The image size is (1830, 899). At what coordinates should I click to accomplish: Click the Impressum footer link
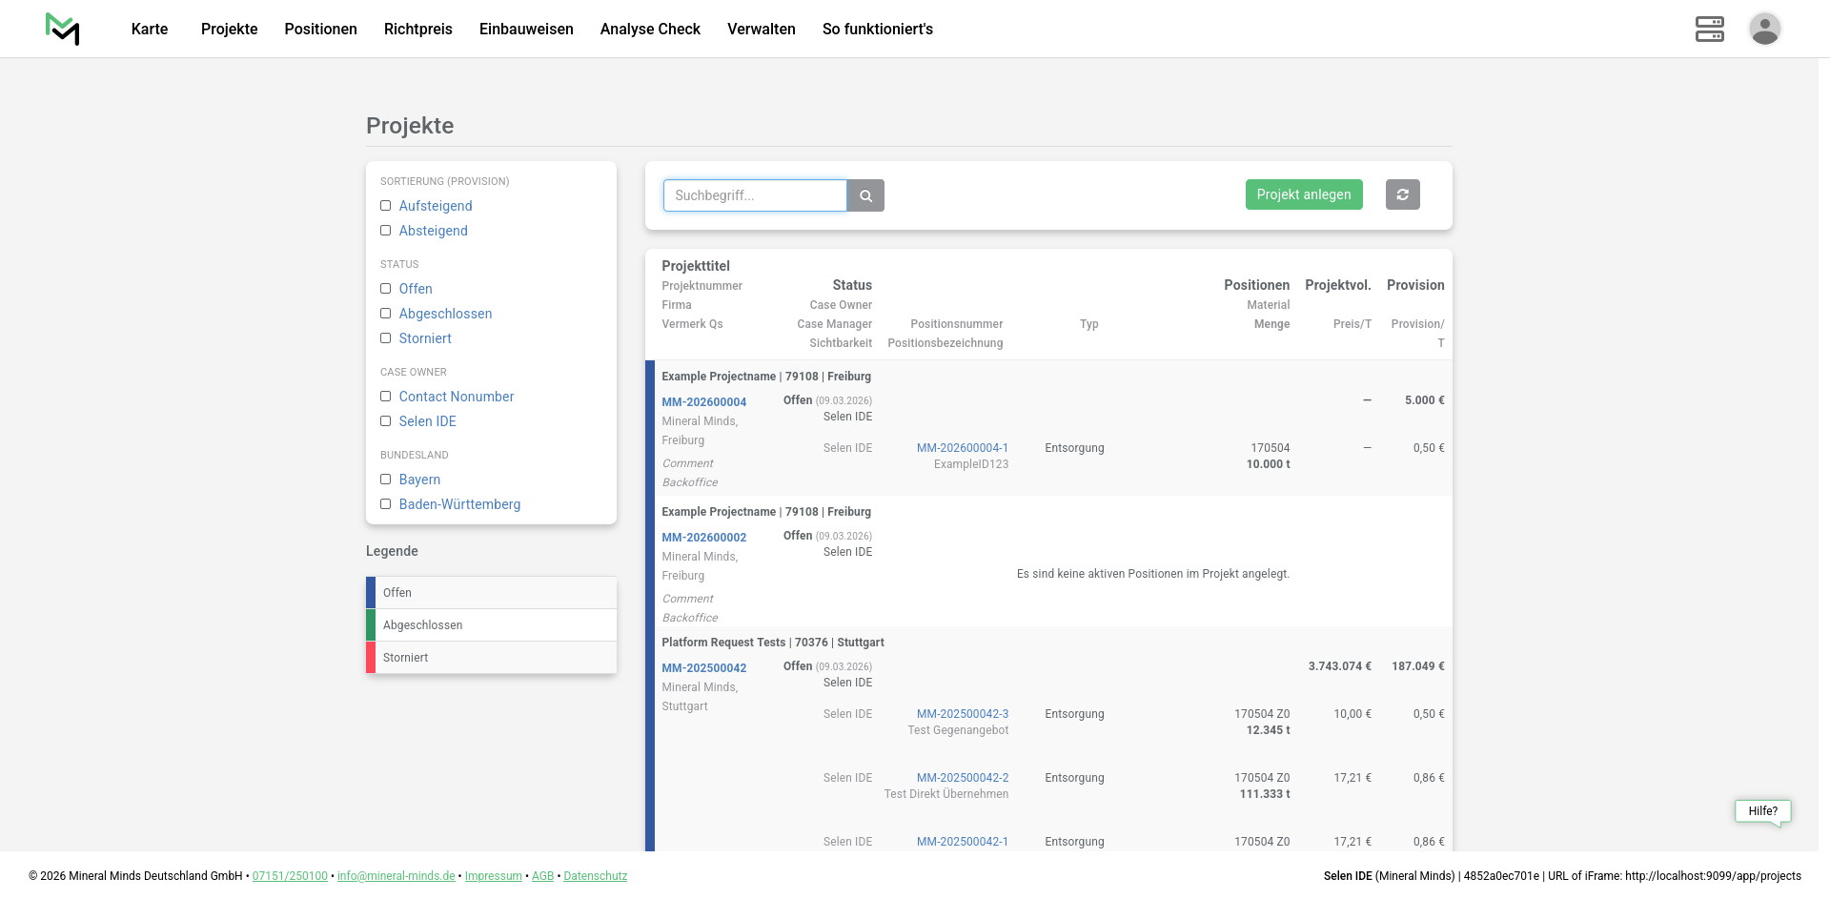coord(493,876)
